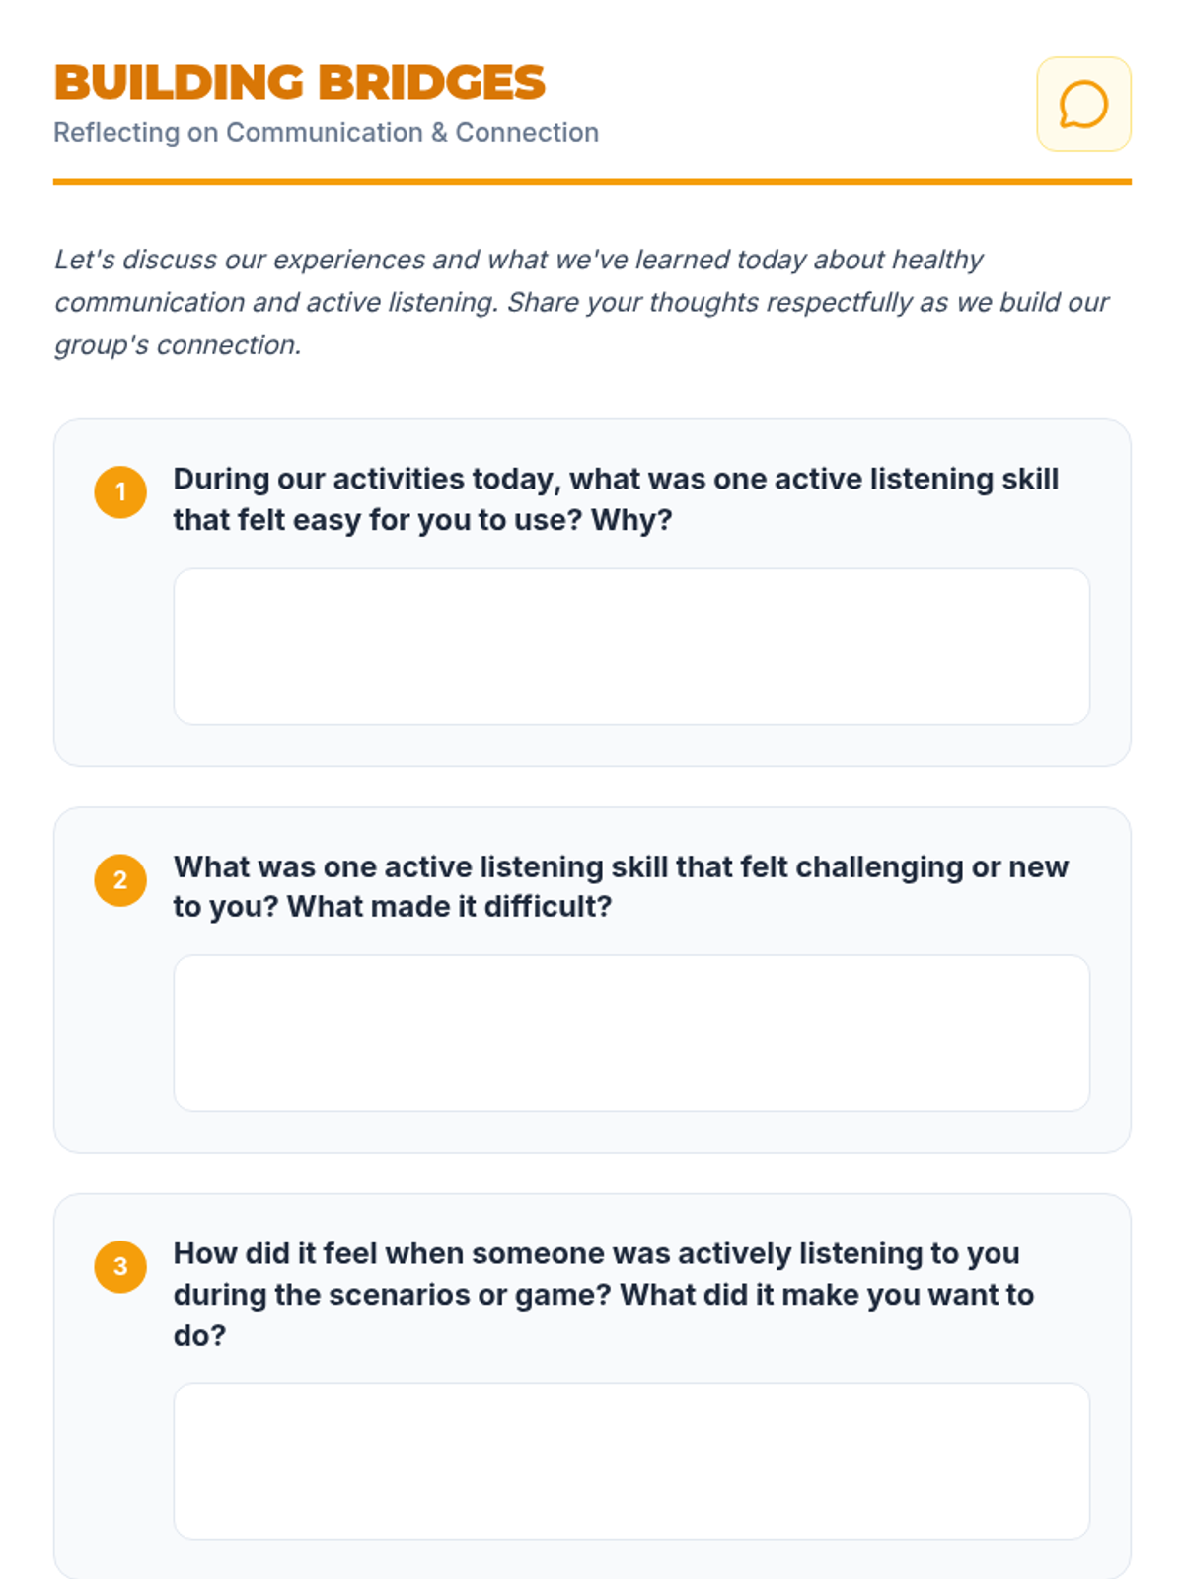
Task: Click the word "Why?" in question one
Action: tap(631, 520)
